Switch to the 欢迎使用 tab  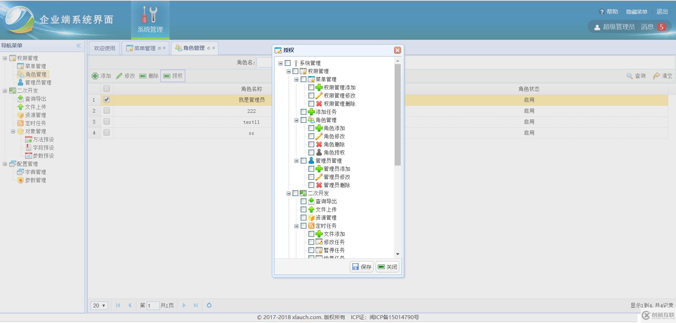(104, 47)
